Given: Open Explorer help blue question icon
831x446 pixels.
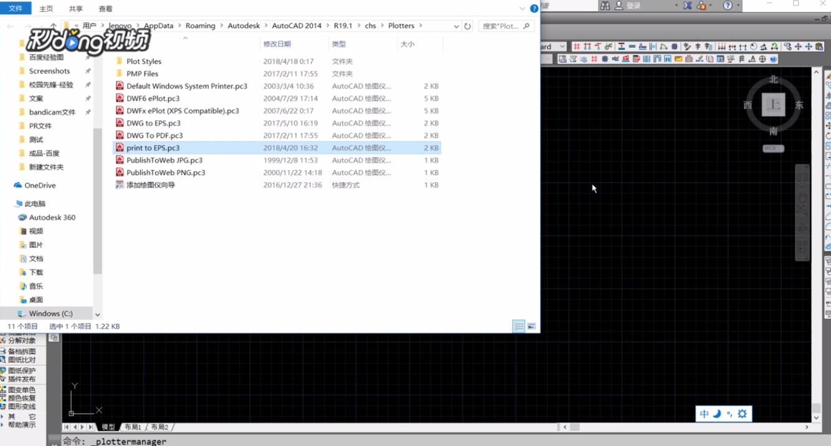Looking at the screenshot, I should coord(534,9).
